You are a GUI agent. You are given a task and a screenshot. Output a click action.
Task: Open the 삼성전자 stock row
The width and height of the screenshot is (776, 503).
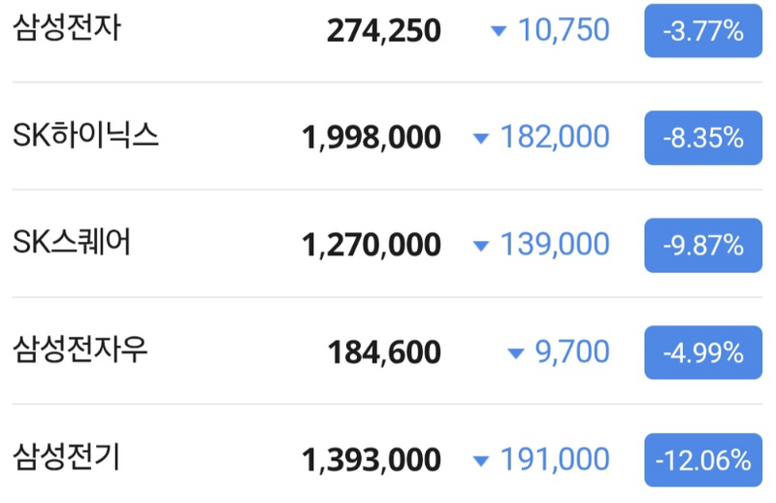(x=387, y=31)
